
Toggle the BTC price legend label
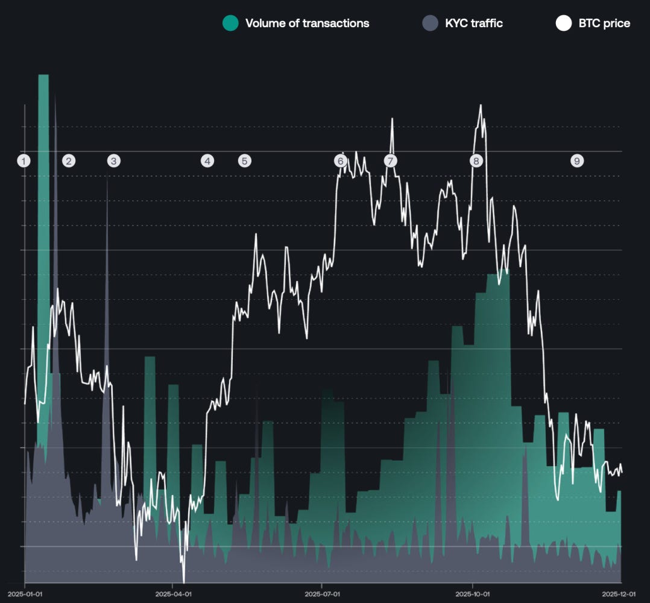[604, 23]
